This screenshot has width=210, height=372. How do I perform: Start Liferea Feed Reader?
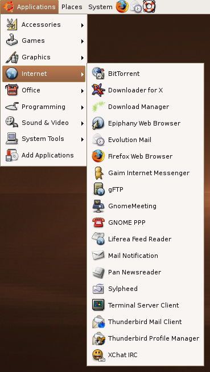[145, 239]
